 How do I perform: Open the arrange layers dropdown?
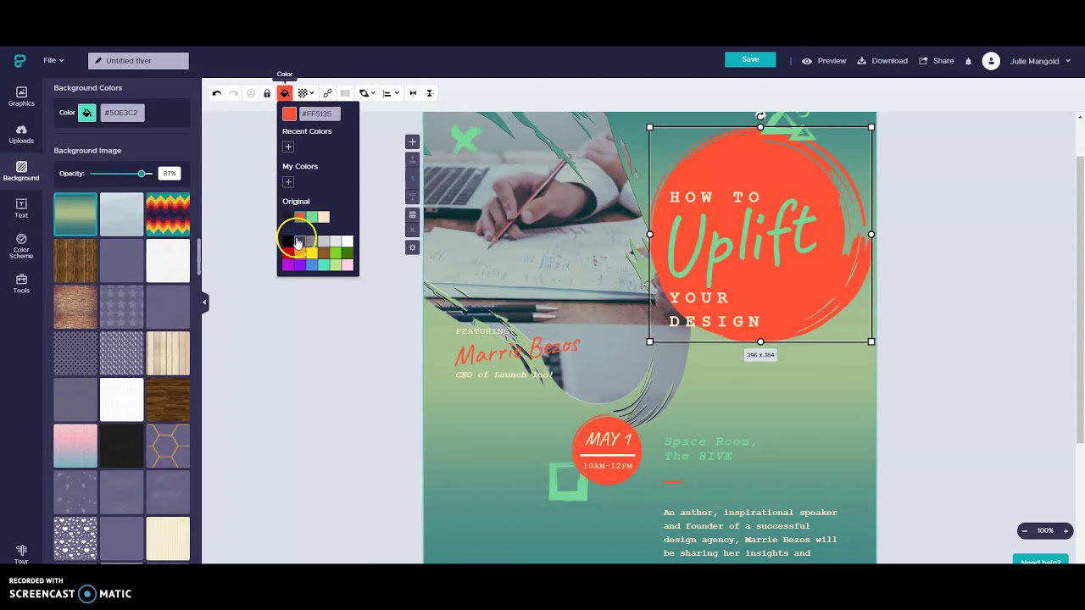367,93
